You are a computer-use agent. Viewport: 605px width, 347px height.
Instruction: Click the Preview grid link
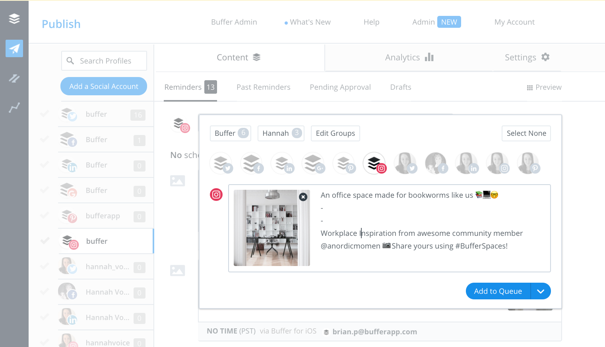click(x=544, y=87)
